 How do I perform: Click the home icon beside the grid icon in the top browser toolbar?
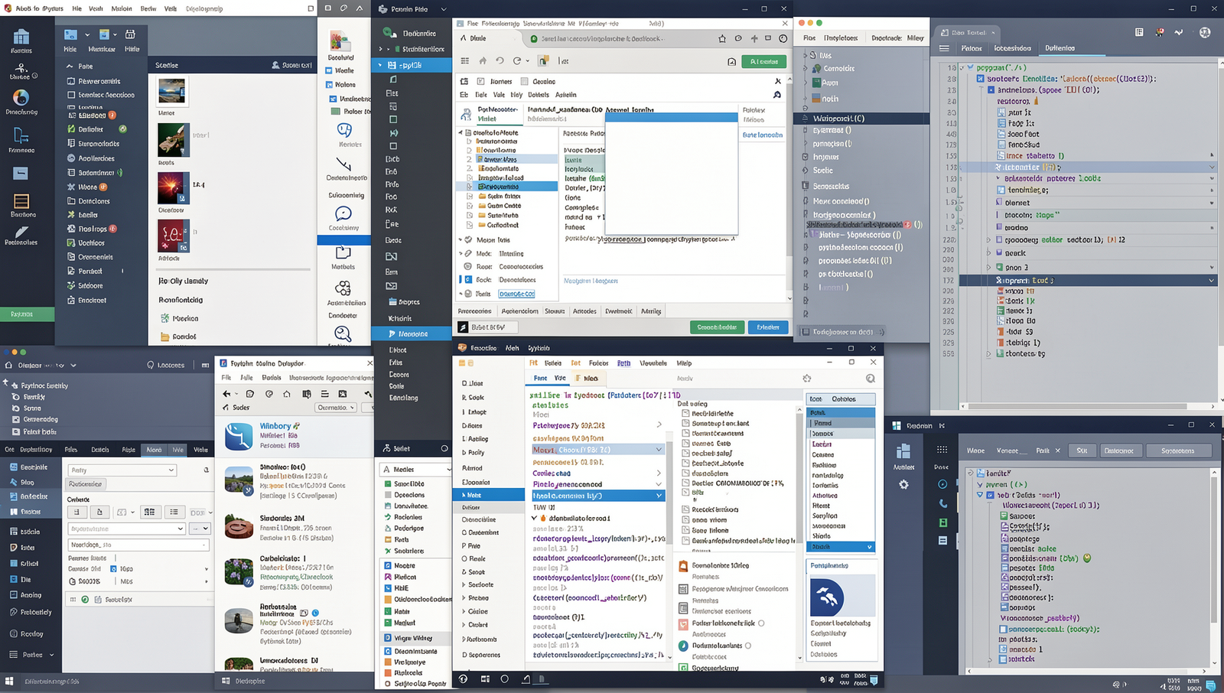(x=482, y=60)
